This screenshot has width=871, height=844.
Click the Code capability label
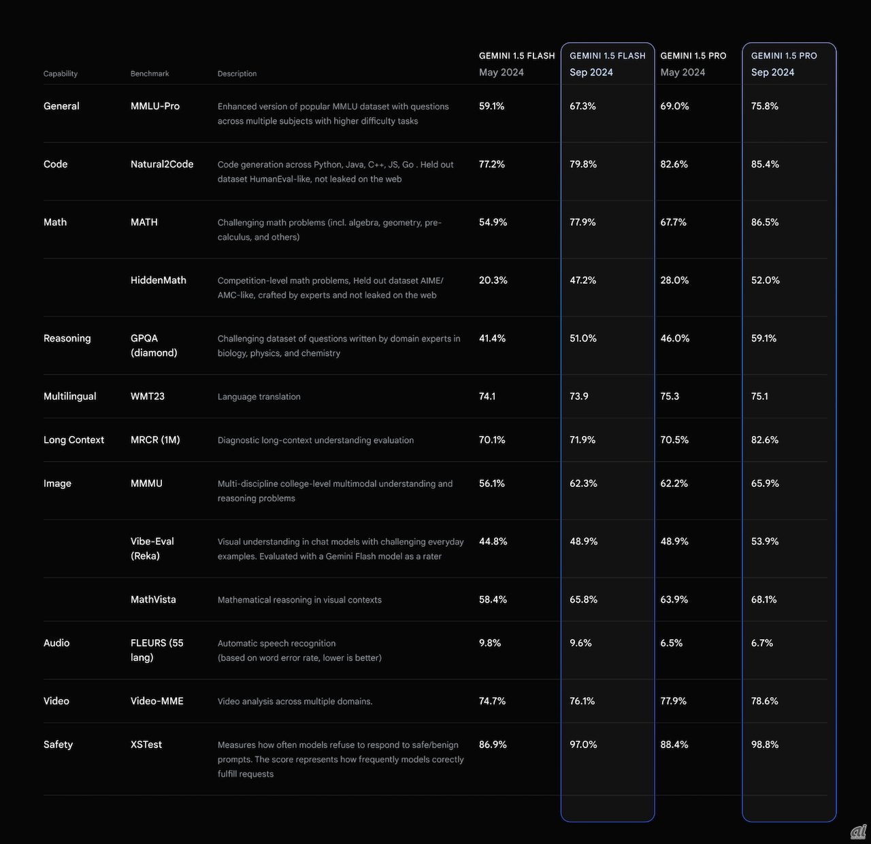(56, 164)
